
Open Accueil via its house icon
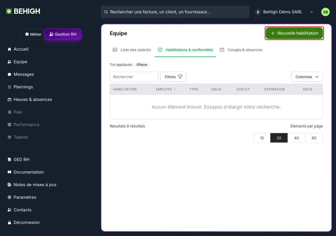9,49
